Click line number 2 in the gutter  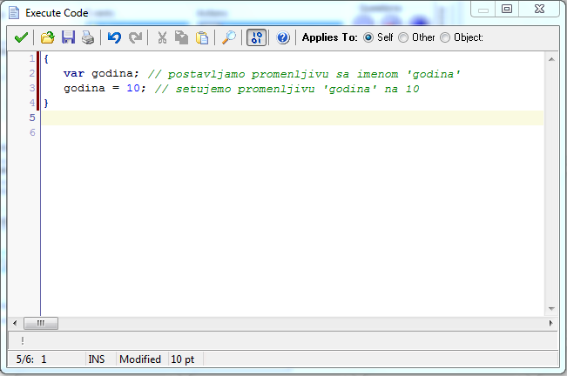(x=32, y=73)
